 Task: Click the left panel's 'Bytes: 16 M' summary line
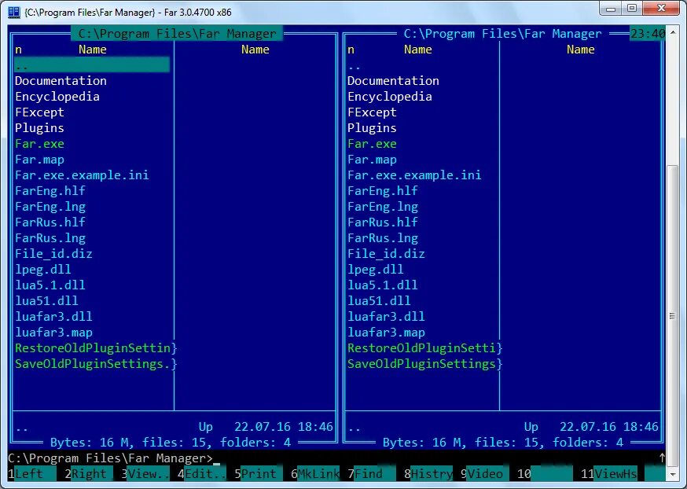point(171,443)
